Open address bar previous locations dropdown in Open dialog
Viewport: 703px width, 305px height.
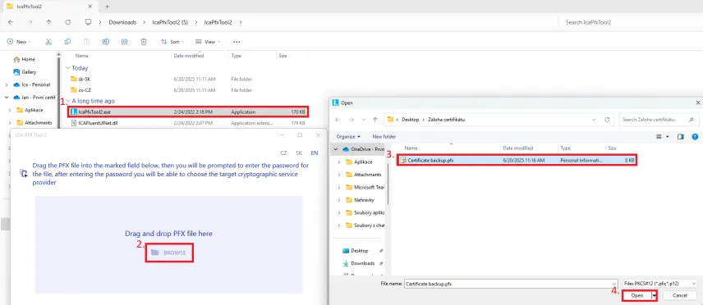(x=594, y=120)
